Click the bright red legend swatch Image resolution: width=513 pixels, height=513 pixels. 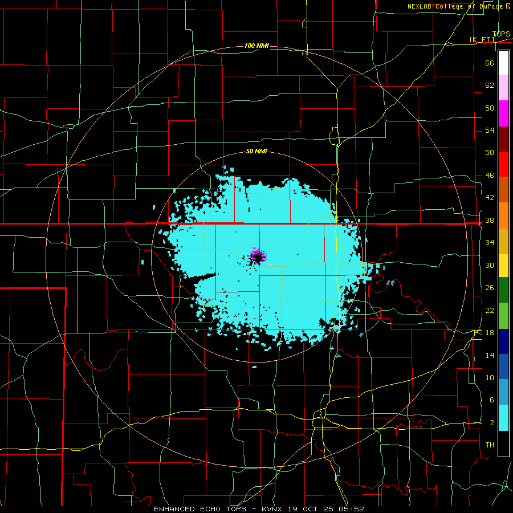(x=503, y=164)
